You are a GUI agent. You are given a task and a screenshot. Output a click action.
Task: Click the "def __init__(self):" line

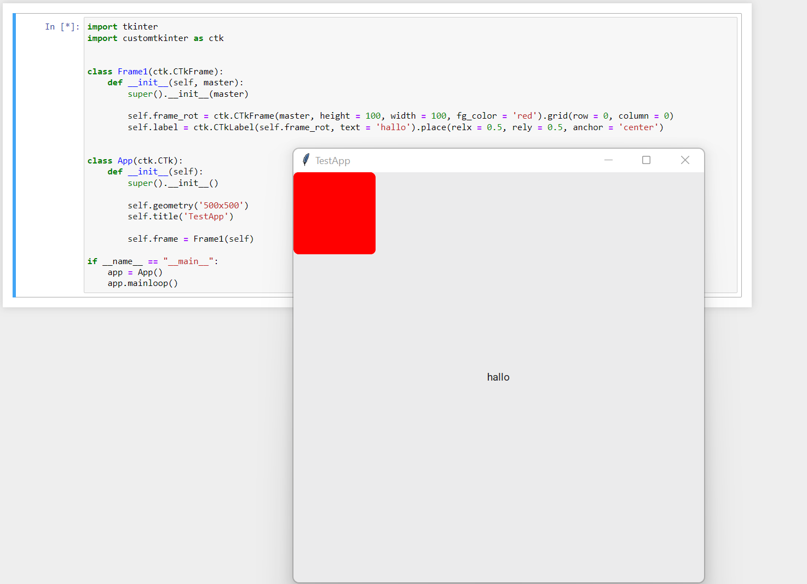click(x=155, y=172)
